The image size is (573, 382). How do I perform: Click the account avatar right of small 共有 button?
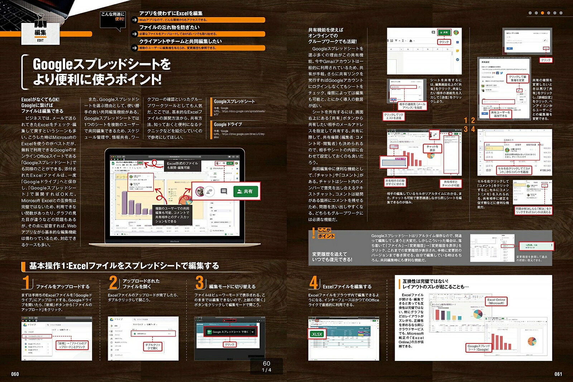point(456,33)
